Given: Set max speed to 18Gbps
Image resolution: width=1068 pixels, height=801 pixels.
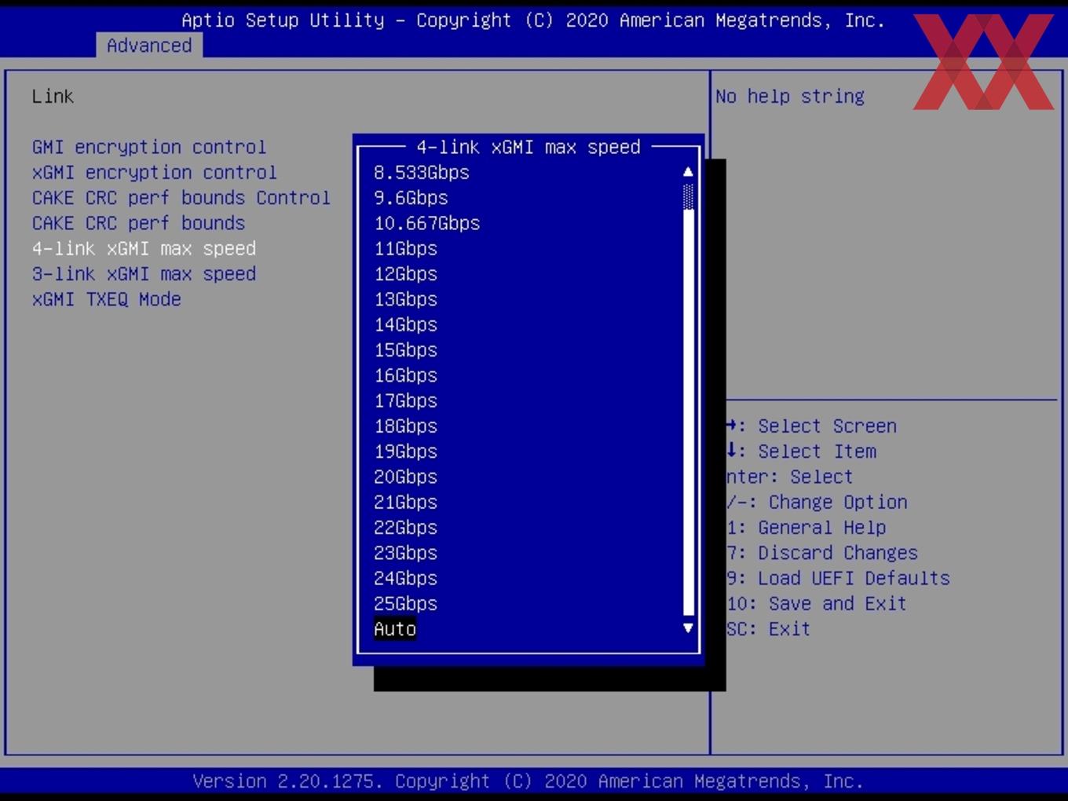Looking at the screenshot, I should click(405, 426).
